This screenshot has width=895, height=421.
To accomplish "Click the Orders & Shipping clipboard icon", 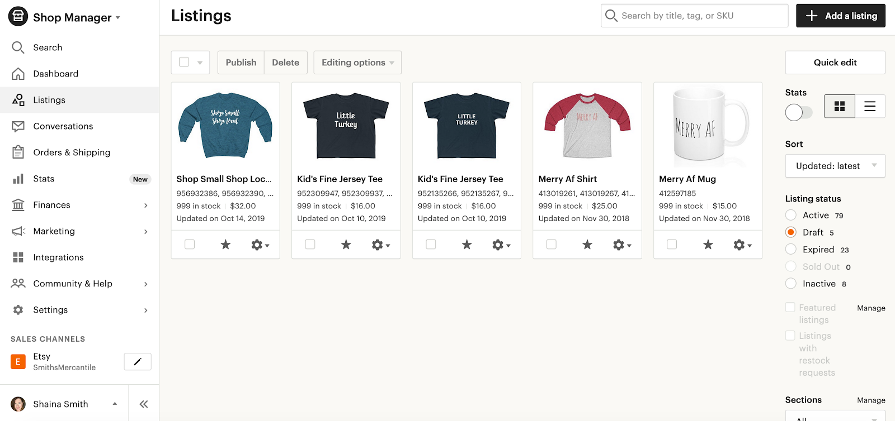I will 18,152.
